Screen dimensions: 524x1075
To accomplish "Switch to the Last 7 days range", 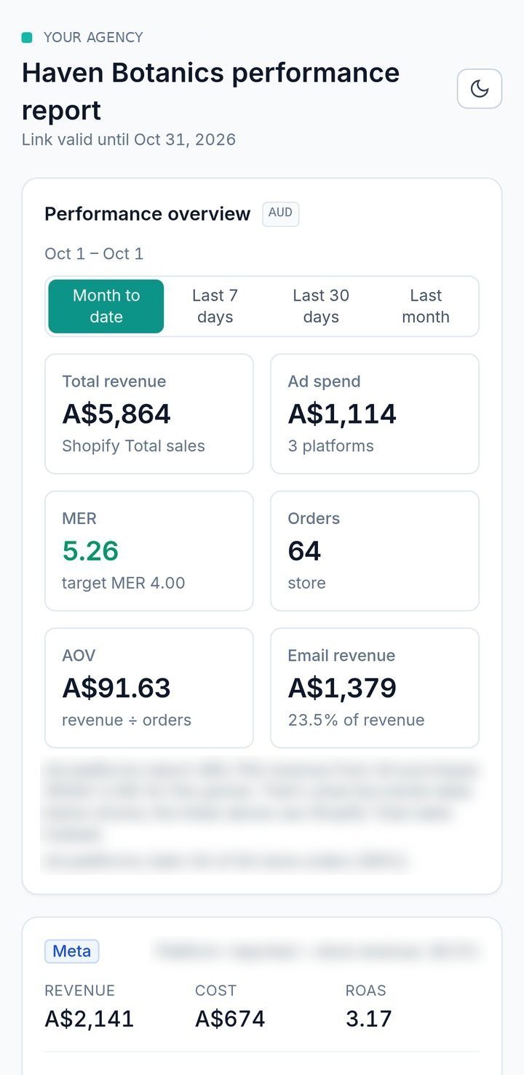I will point(215,306).
